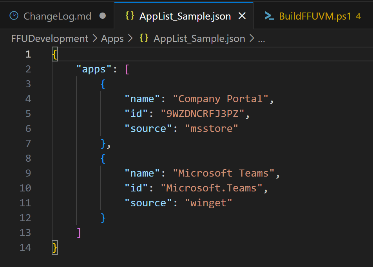Click the "name" key on line 9
The height and width of the screenshot is (267, 373).
pos(142,173)
